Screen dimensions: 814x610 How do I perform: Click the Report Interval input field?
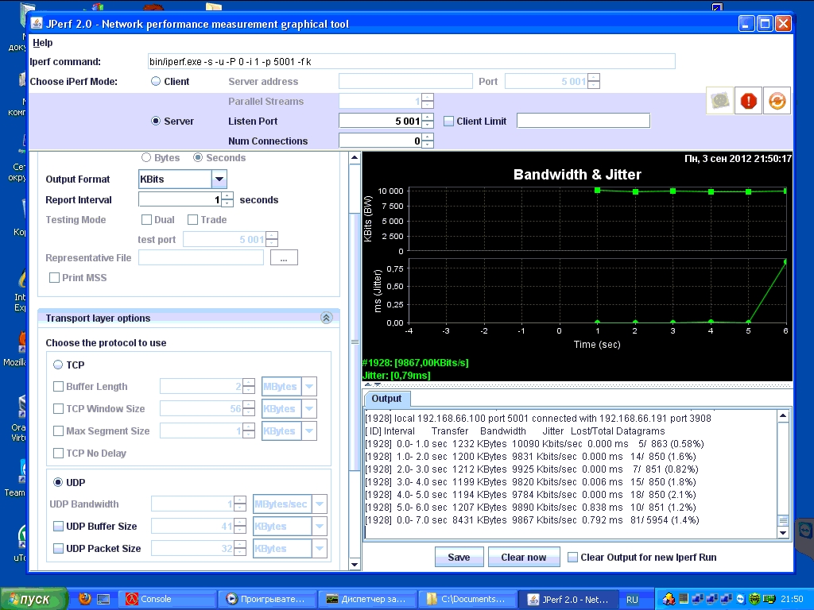[180, 199]
